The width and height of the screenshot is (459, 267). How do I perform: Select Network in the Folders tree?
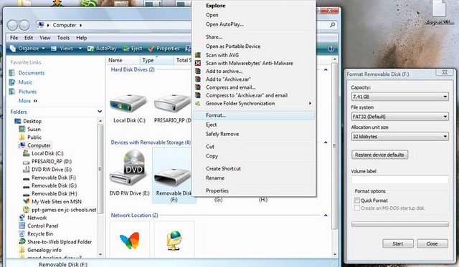pos(37,218)
